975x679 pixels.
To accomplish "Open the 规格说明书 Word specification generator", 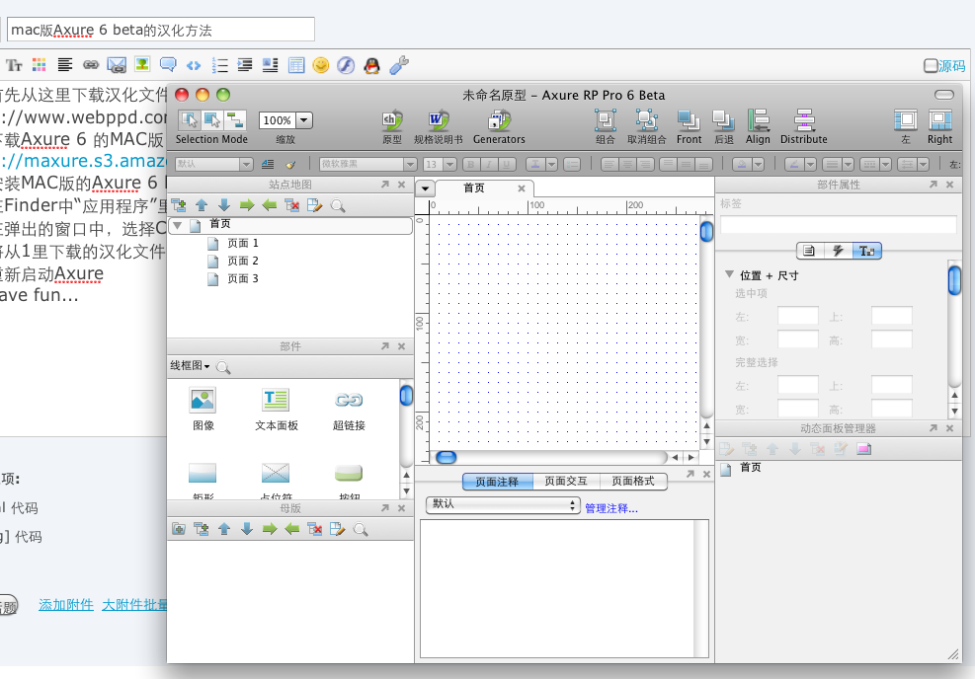I will (439, 119).
